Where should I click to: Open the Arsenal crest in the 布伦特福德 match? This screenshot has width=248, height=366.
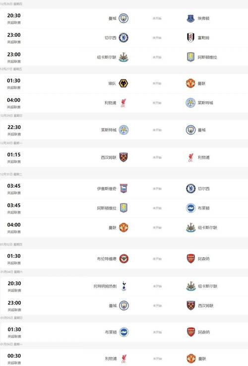(190, 259)
